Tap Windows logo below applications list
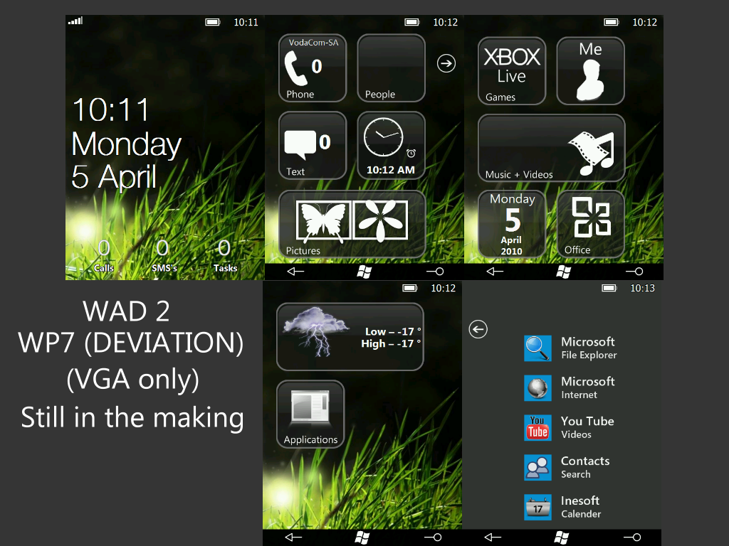The height and width of the screenshot is (546, 729). point(562,537)
